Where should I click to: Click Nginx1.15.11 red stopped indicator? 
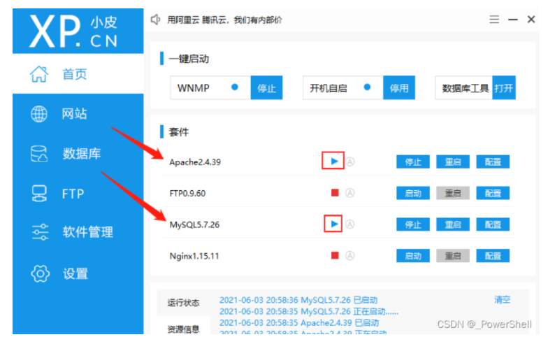[335, 255]
